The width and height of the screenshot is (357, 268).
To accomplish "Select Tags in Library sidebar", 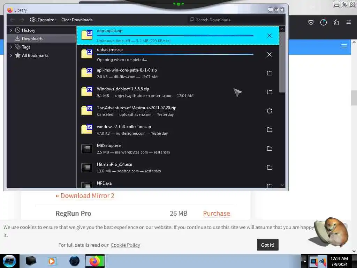I will pos(41,47).
